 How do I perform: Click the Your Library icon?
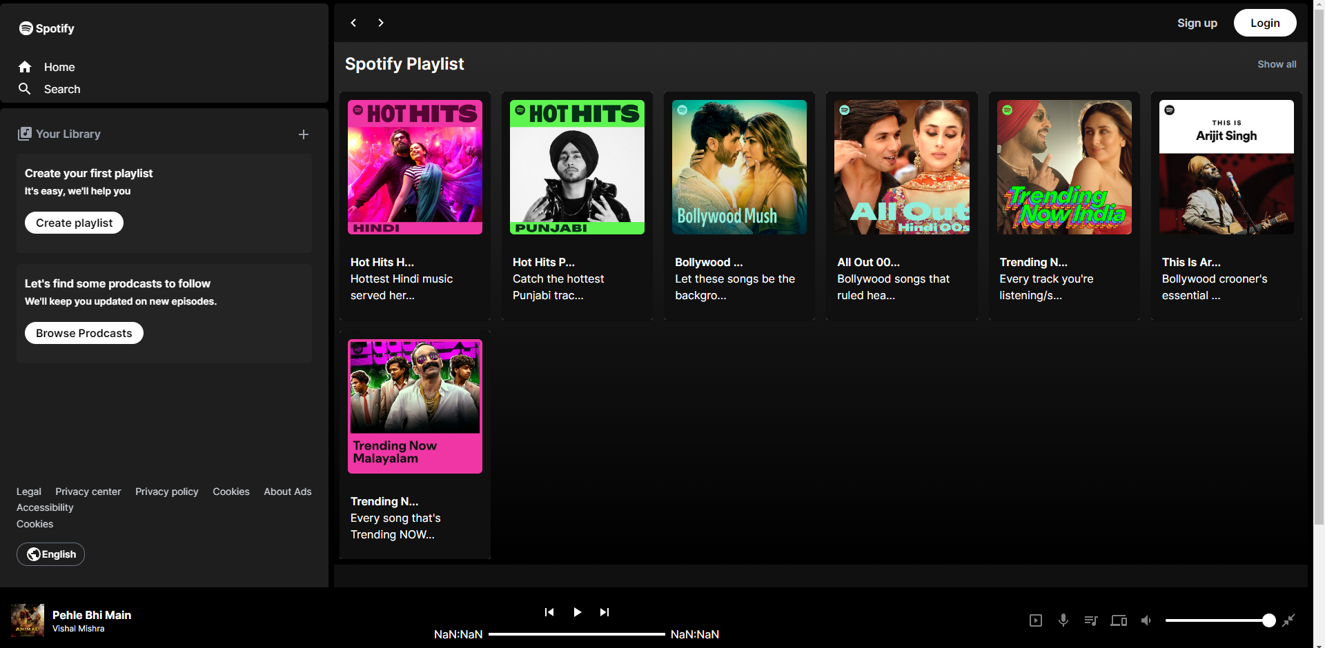coord(25,134)
